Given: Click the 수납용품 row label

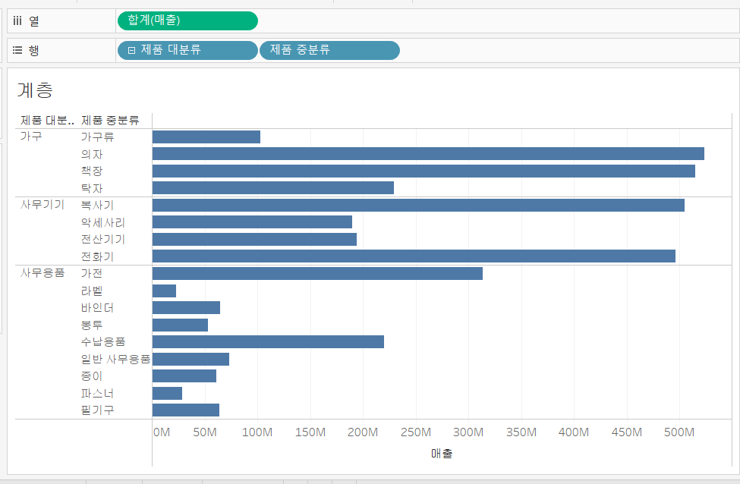Looking at the screenshot, I should (x=103, y=341).
